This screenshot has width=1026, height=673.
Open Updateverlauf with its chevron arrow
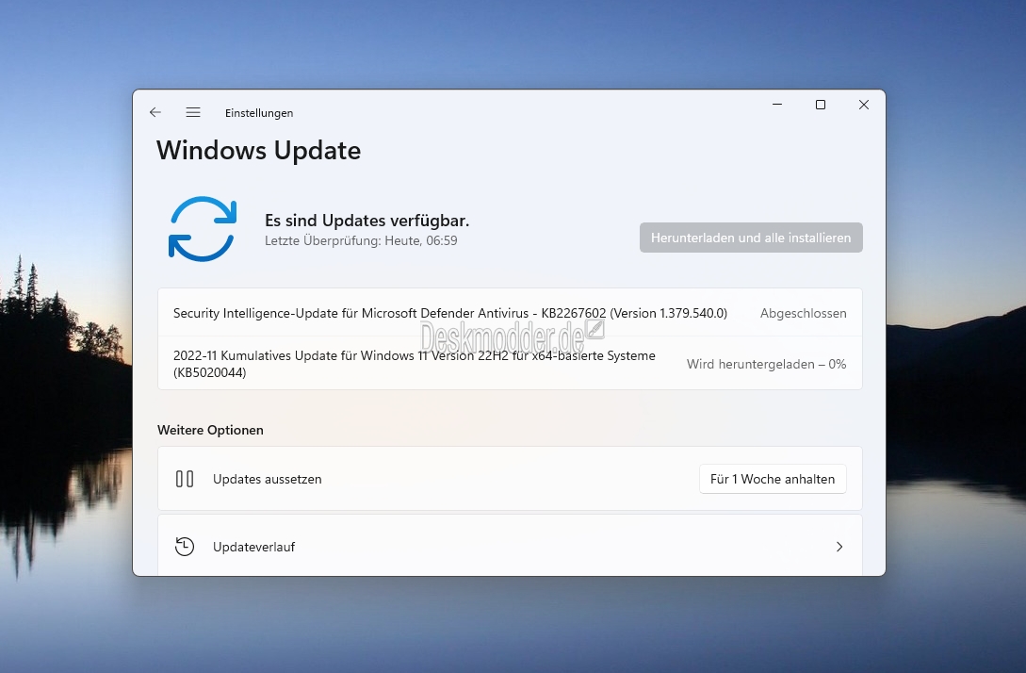point(839,547)
